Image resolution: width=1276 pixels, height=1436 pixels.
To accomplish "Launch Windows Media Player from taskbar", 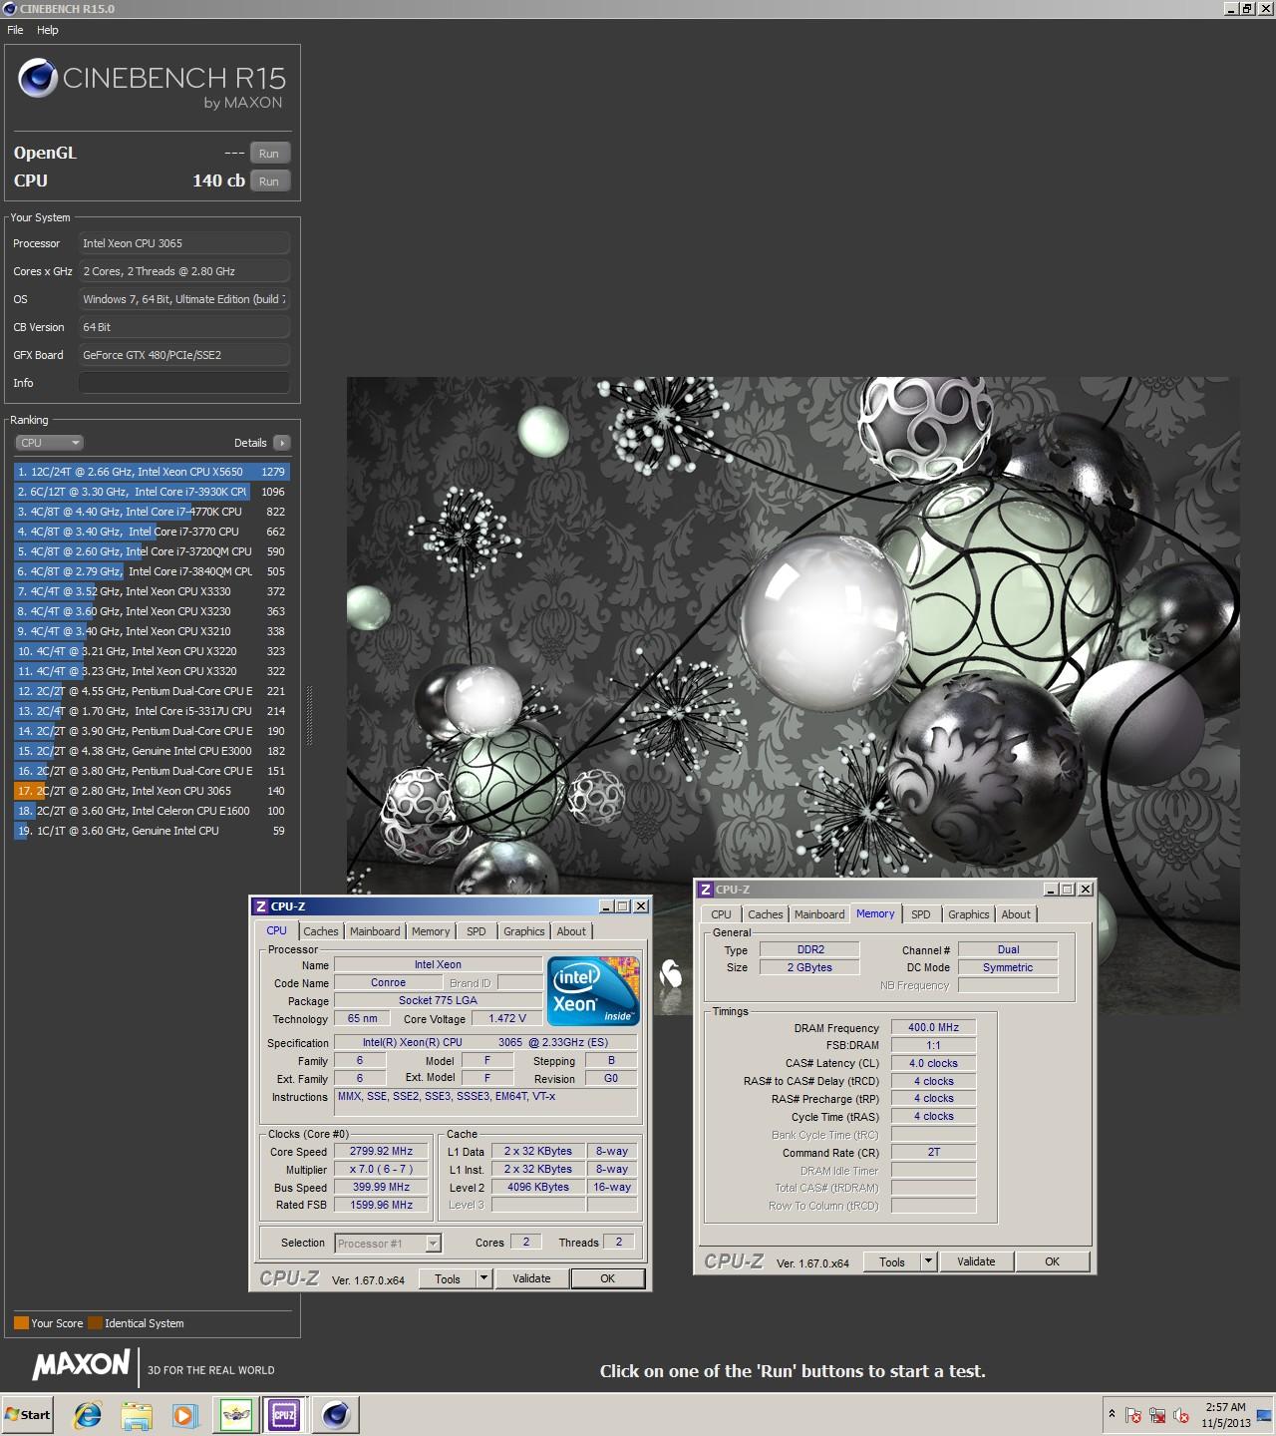I will [x=184, y=1414].
